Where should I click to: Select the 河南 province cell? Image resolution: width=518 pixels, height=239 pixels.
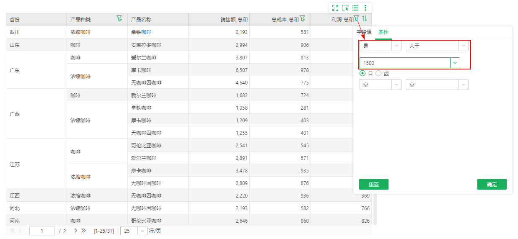click(x=36, y=220)
